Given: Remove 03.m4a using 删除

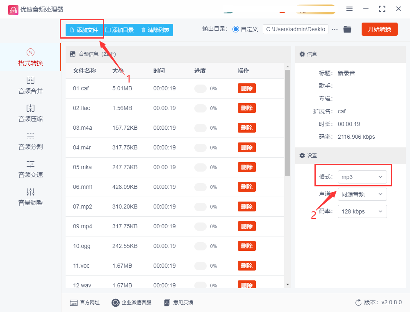Looking at the screenshot, I should [x=246, y=128].
